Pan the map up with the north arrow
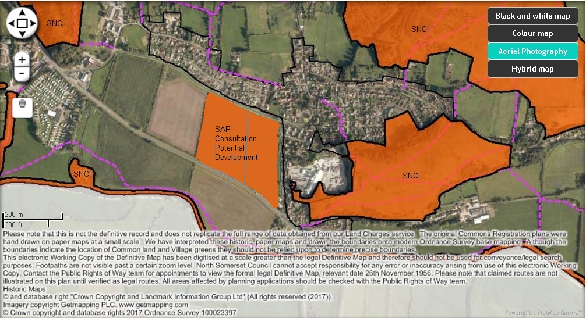This screenshot has height=318, width=586. click(x=22, y=12)
